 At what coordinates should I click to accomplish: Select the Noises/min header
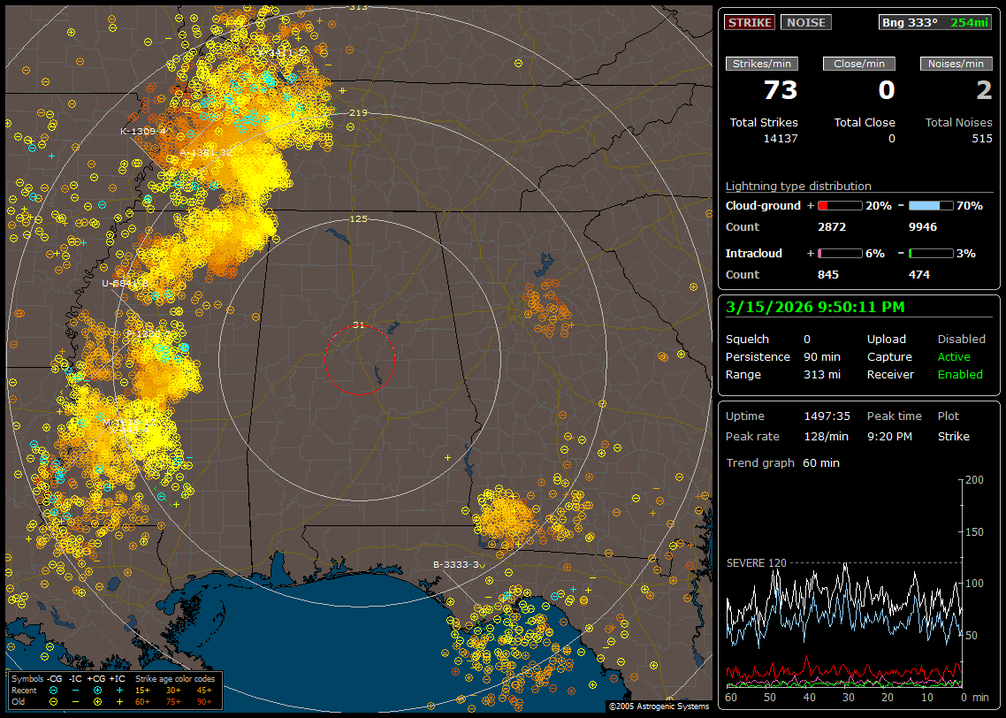click(x=956, y=64)
